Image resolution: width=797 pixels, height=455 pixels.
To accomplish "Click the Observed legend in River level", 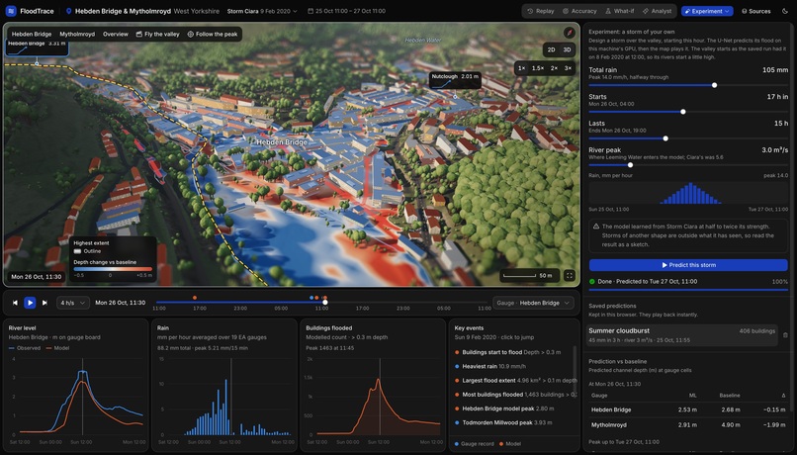I will 25,348.
